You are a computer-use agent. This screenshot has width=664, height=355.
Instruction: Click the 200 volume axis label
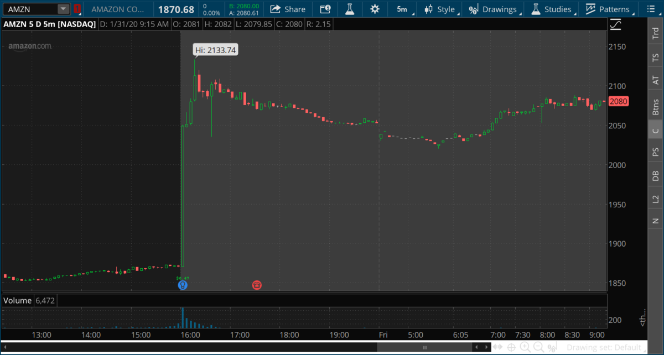point(616,320)
